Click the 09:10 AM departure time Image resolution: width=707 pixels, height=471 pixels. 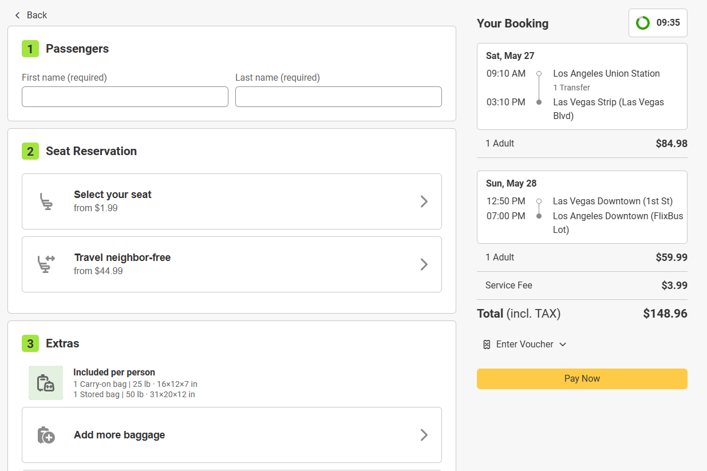506,73
